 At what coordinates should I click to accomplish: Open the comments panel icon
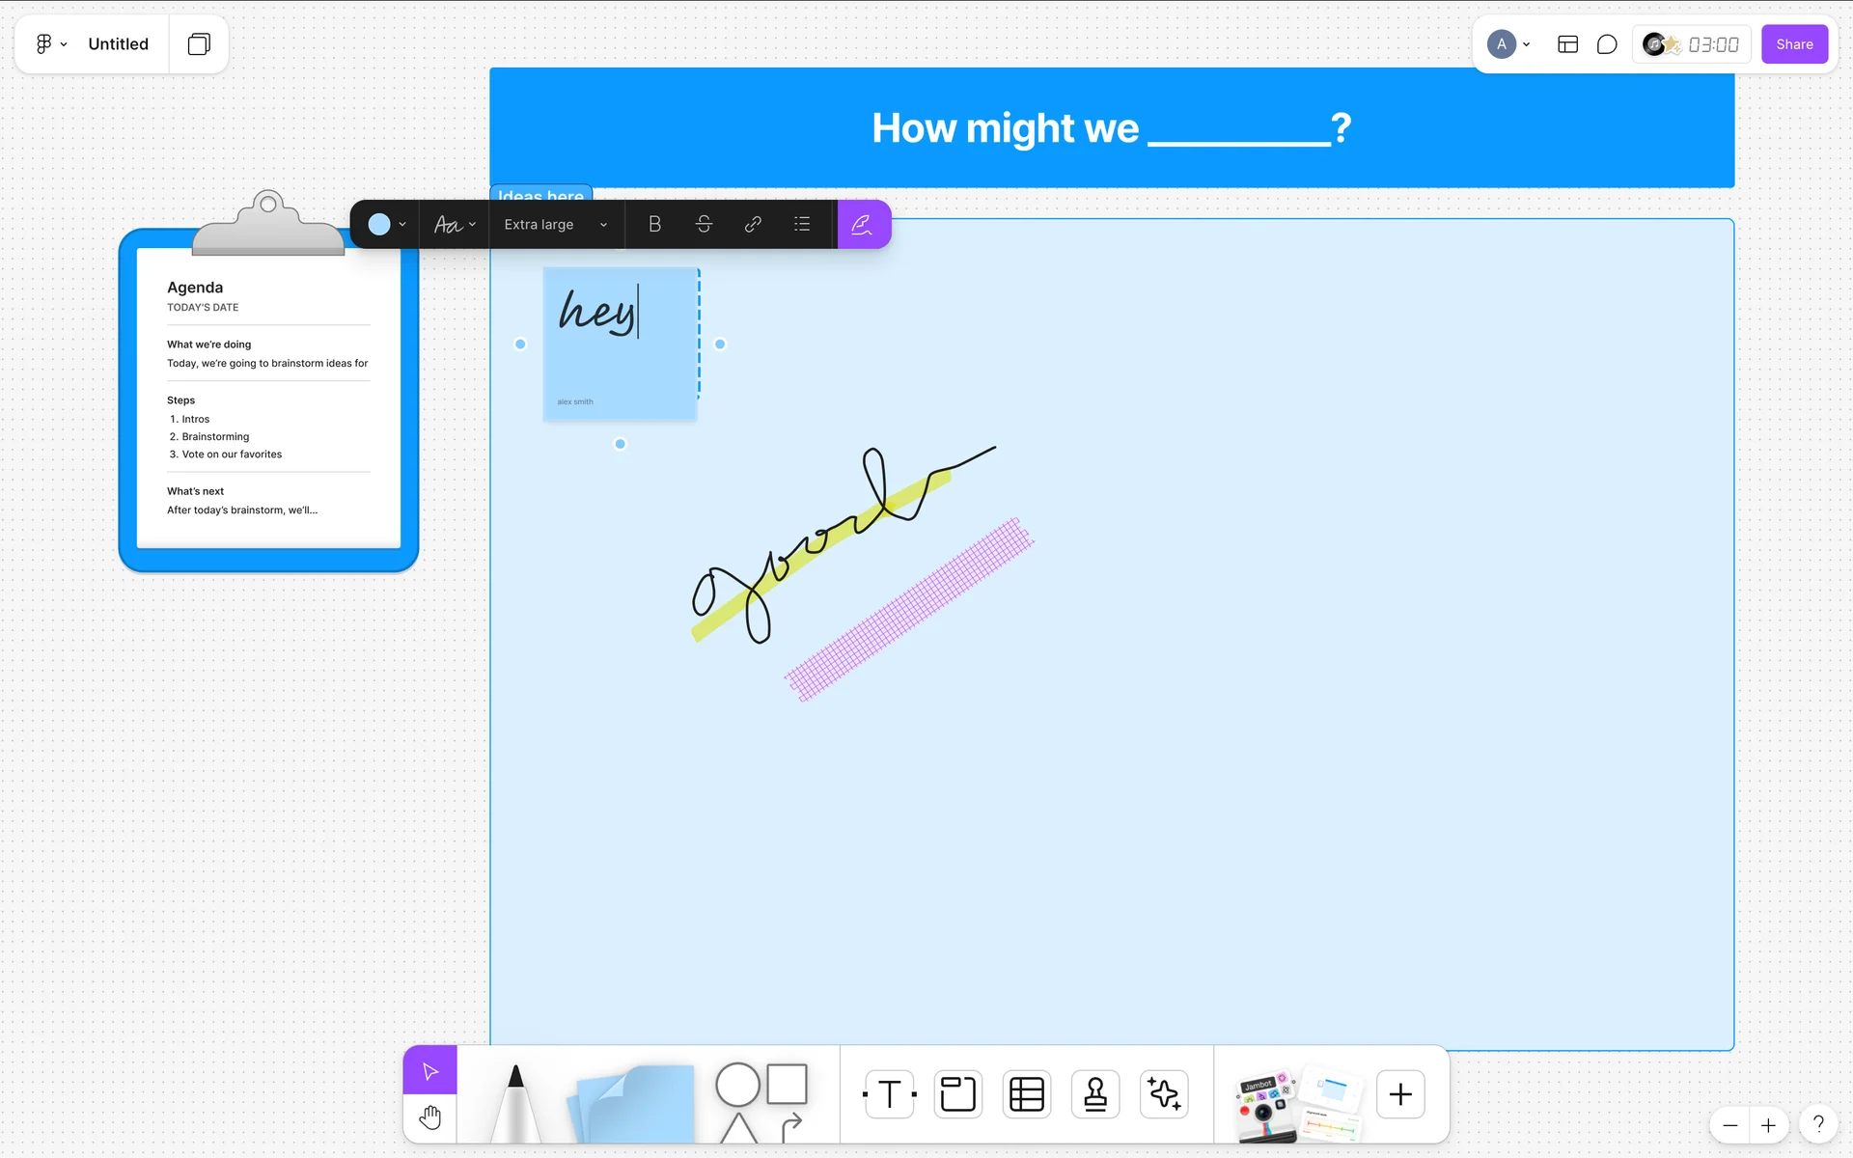pyautogui.click(x=1606, y=44)
